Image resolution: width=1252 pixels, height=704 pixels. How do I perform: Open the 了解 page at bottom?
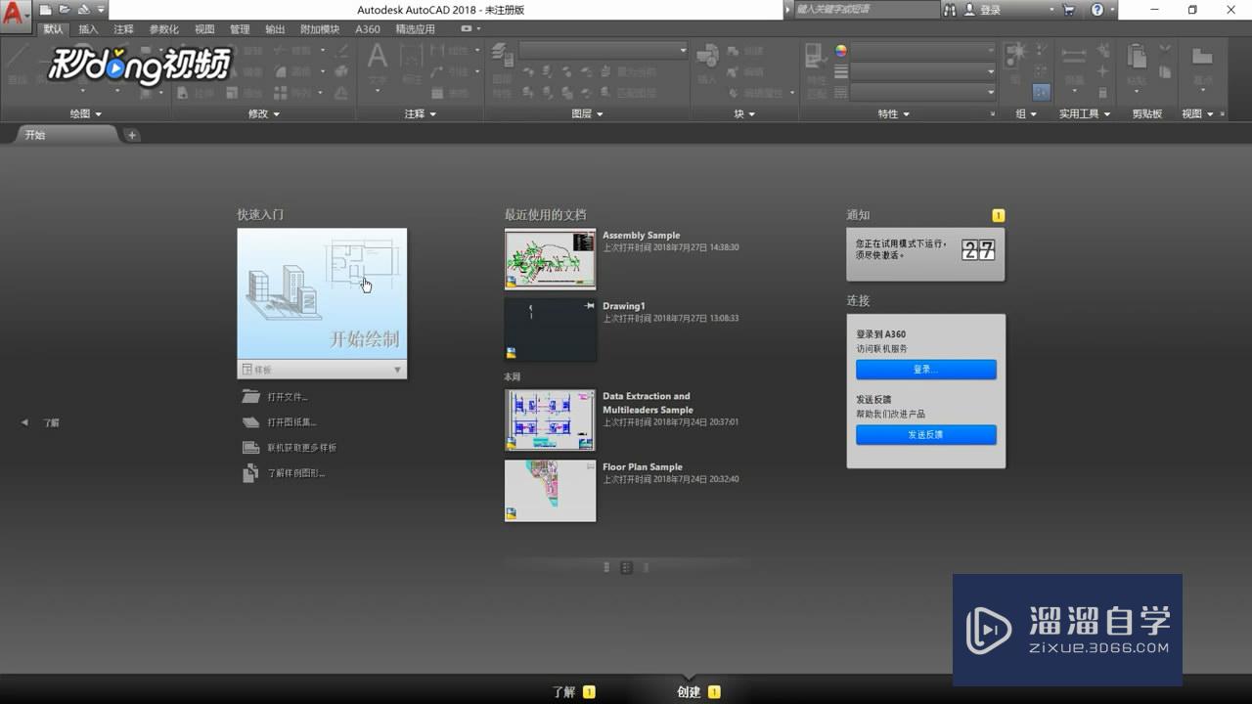point(564,691)
